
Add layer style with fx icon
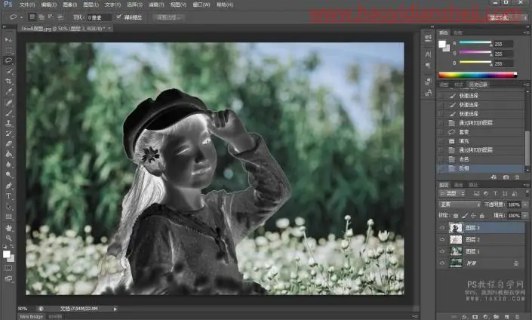pyautogui.click(x=465, y=316)
